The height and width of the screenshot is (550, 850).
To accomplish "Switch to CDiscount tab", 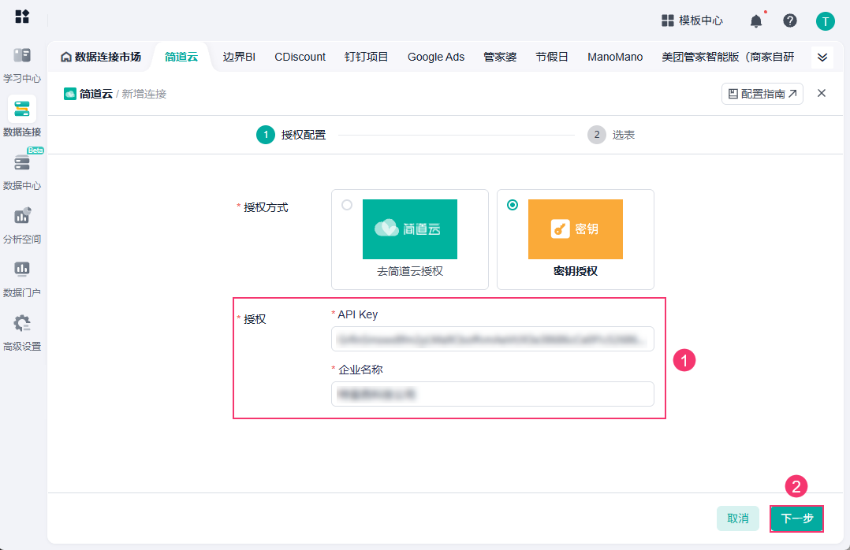I will click(x=300, y=57).
